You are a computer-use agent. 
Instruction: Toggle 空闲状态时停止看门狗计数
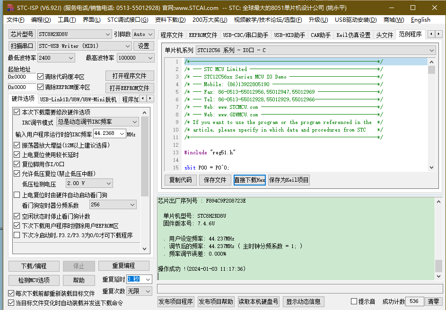click(17, 216)
